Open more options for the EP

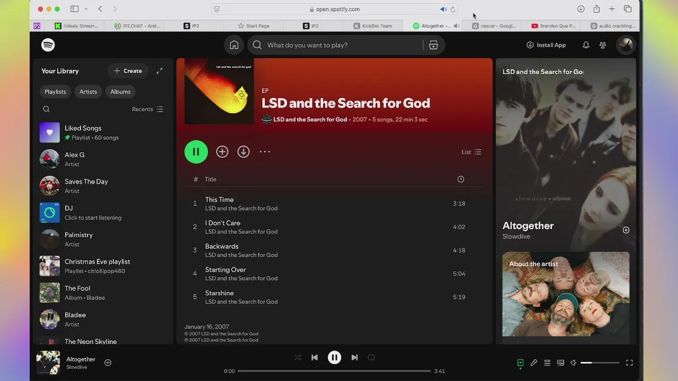pos(265,152)
